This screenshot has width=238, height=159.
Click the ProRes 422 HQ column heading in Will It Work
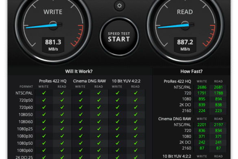pos(52,81)
